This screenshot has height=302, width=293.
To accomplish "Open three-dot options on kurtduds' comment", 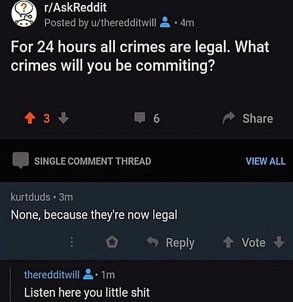I will 72,242.
